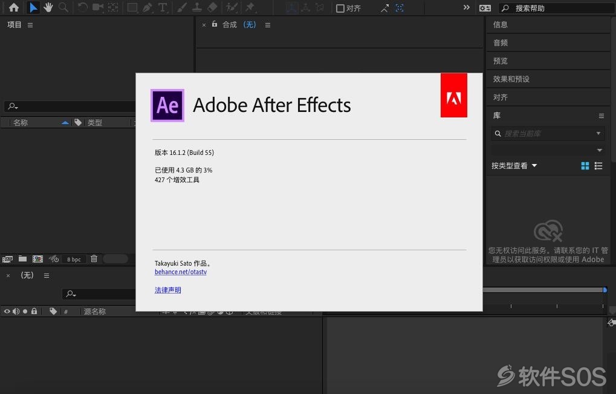
Task: Delete selected project items with trash icon
Action: [94, 259]
